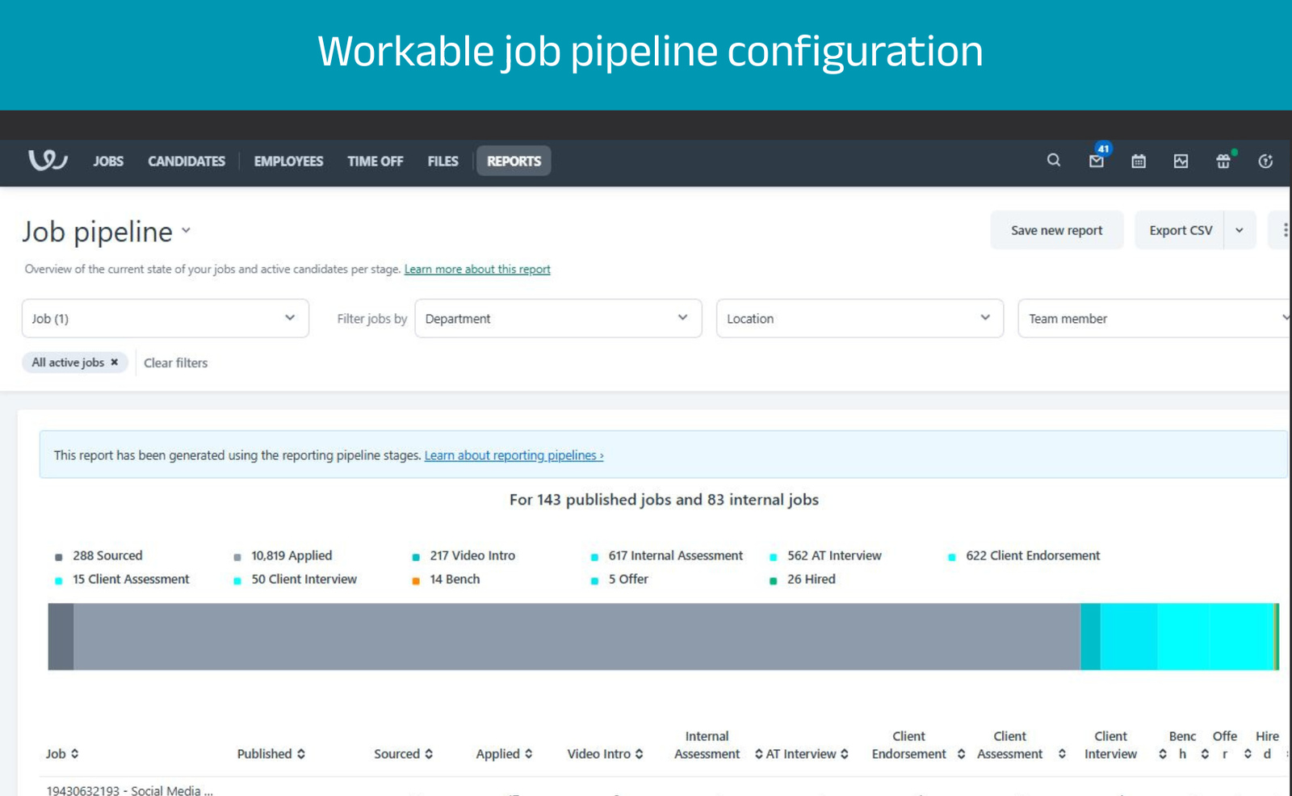The width and height of the screenshot is (1292, 796).
Task: Click Clear filters
Action: [x=175, y=362]
